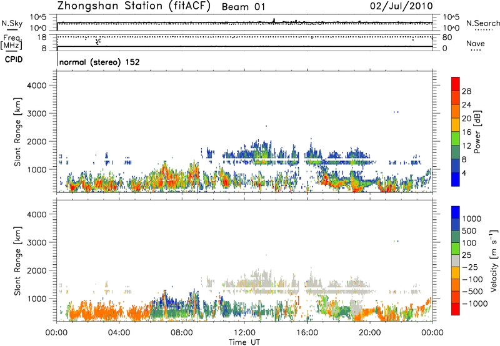Click the power colorbar value 4
500x346 pixels.
click(464, 173)
